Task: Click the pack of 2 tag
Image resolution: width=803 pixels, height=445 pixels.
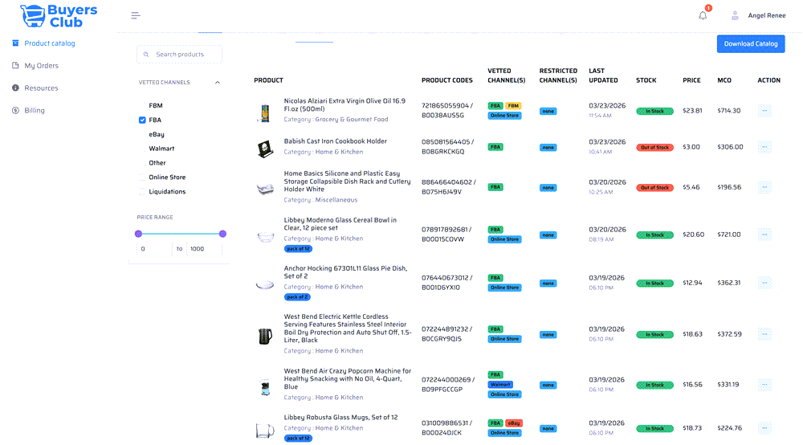Action: pos(297,297)
